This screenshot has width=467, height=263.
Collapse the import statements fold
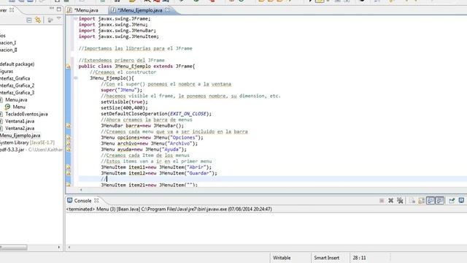click(75, 18)
